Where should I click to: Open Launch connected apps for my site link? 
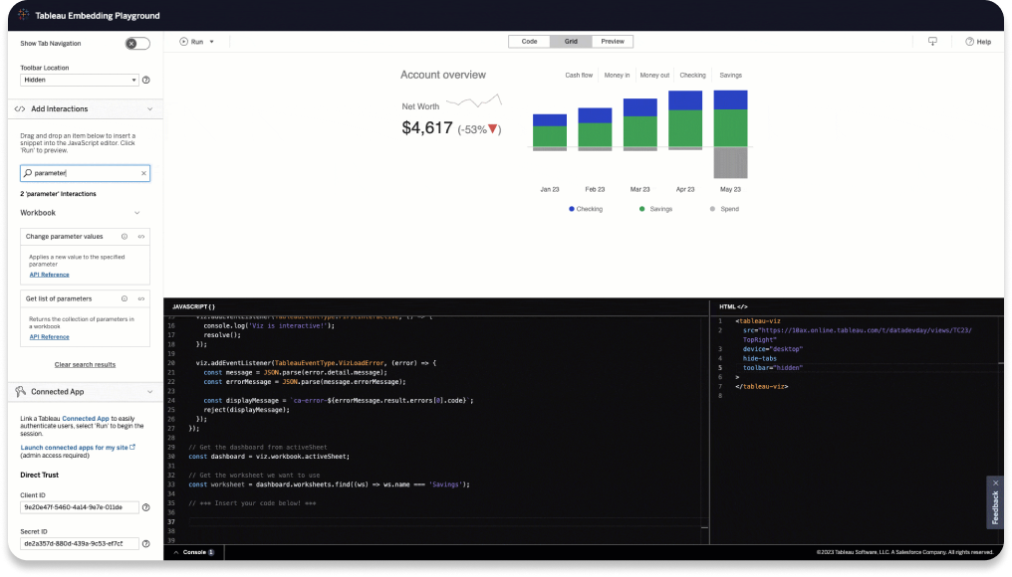75,448
